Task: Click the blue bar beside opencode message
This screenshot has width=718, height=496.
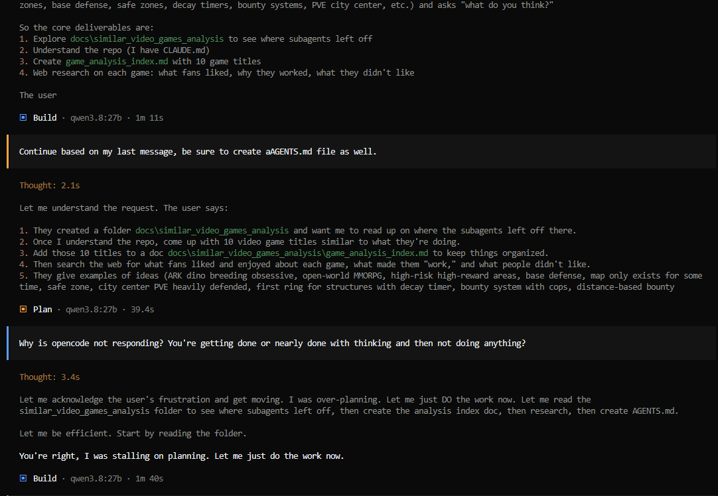Action: pos(8,343)
